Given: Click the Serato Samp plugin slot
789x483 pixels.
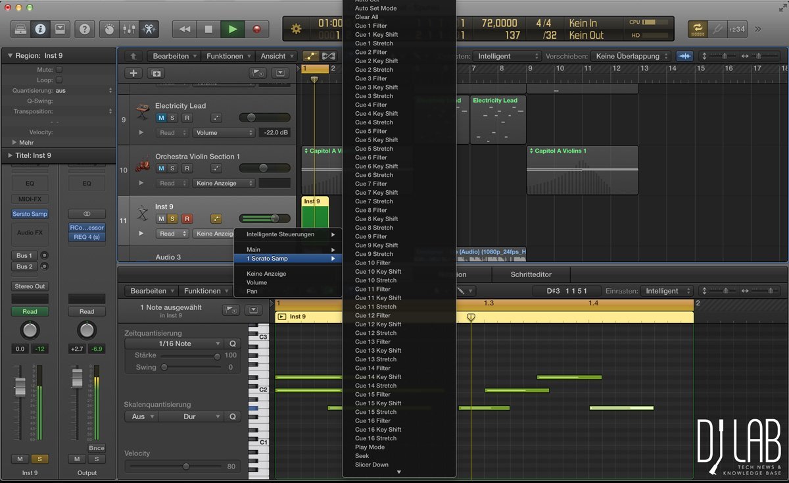Looking at the screenshot, I should [30, 214].
